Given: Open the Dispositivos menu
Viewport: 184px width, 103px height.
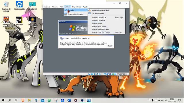Looking at the screenshot, I should [x=76, y=7].
